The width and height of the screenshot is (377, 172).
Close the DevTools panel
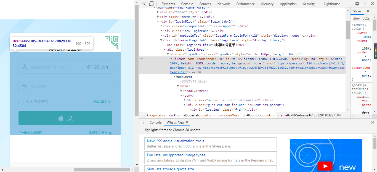(372, 4)
